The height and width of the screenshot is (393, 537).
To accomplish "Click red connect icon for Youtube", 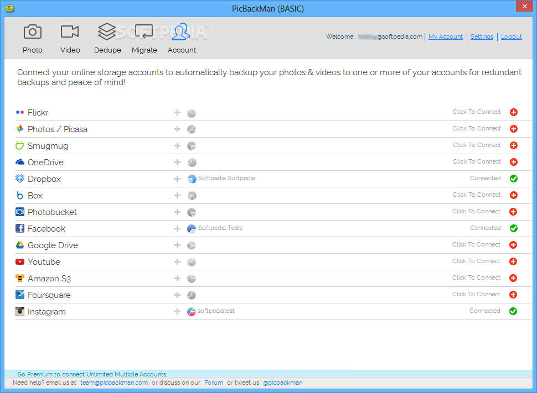I will [513, 261].
